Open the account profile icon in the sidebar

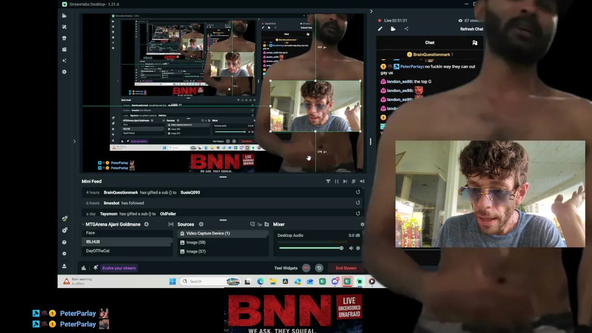tap(64, 266)
